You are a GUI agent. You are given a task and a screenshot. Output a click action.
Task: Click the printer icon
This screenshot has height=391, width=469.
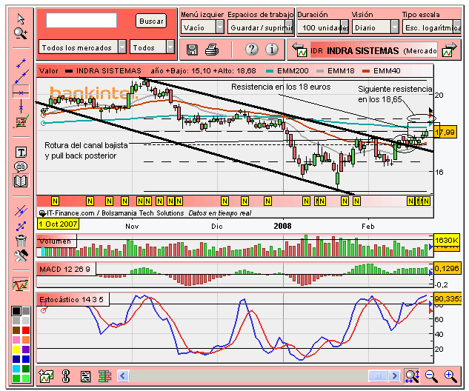212,50
